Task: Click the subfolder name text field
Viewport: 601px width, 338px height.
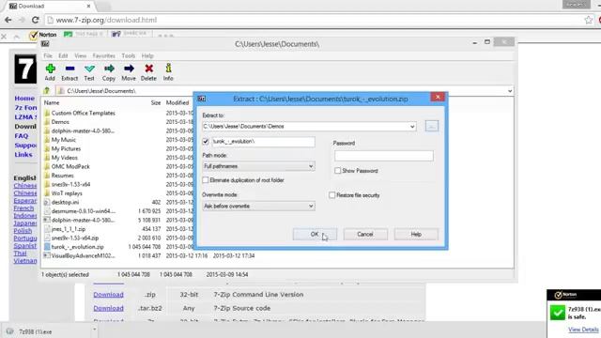Action: click(x=263, y=142)
